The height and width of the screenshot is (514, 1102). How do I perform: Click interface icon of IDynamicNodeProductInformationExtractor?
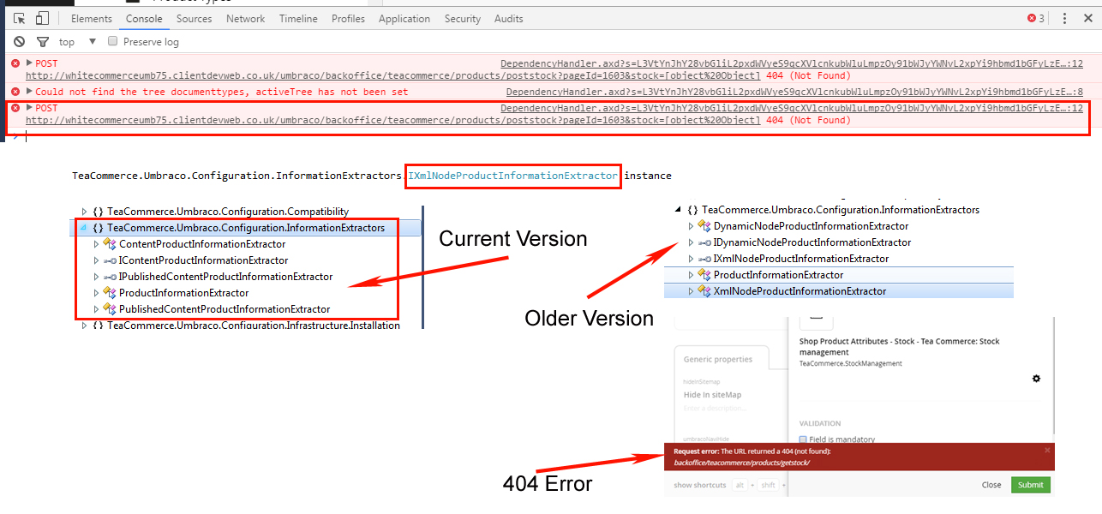[x=704, y=242]
